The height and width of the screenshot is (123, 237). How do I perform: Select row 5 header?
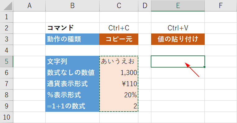pos(7,62)
